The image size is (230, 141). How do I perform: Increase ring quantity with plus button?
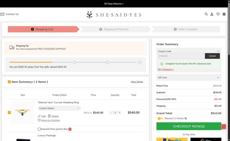pos(120,113)
